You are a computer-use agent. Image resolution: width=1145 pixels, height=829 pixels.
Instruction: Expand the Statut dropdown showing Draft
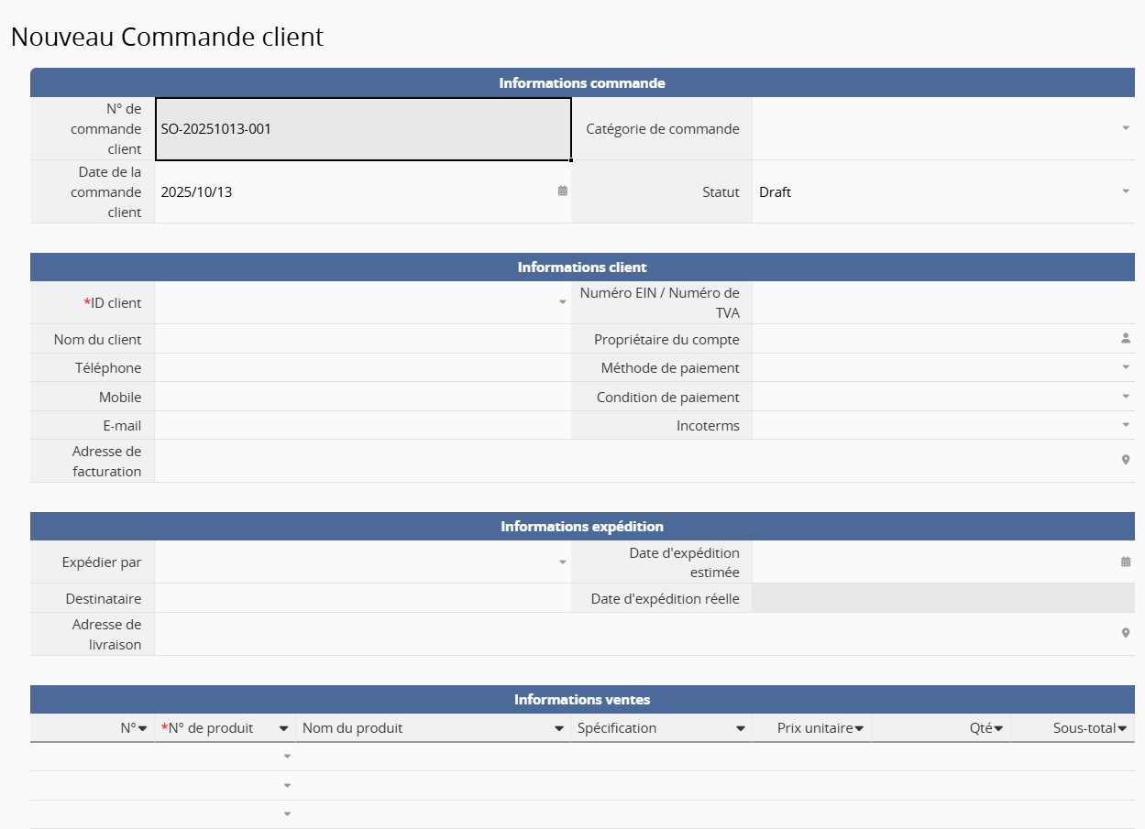click(x=1126, y=191)
